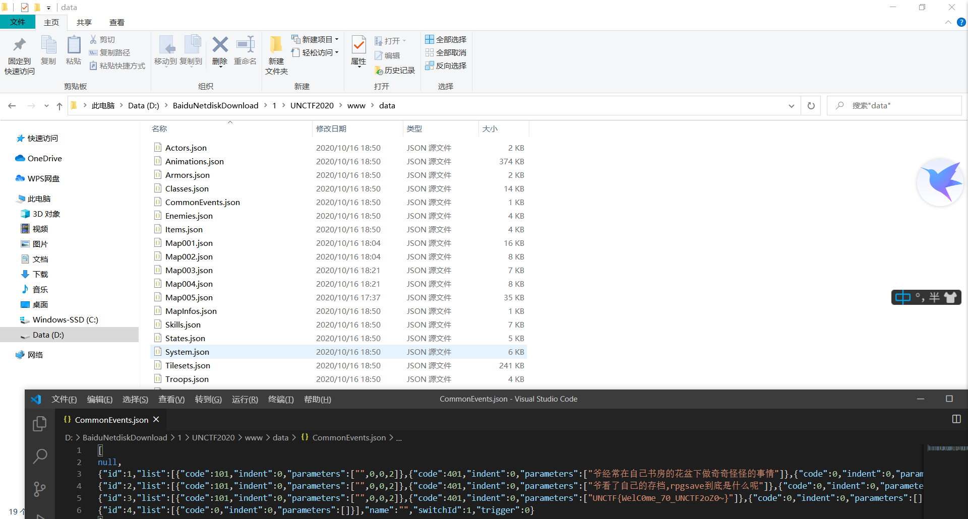Image resolution: width=968 pixels, height=519 pixels.
Task: Switch to the Share ribbon tab
Action: click(84, 22)
